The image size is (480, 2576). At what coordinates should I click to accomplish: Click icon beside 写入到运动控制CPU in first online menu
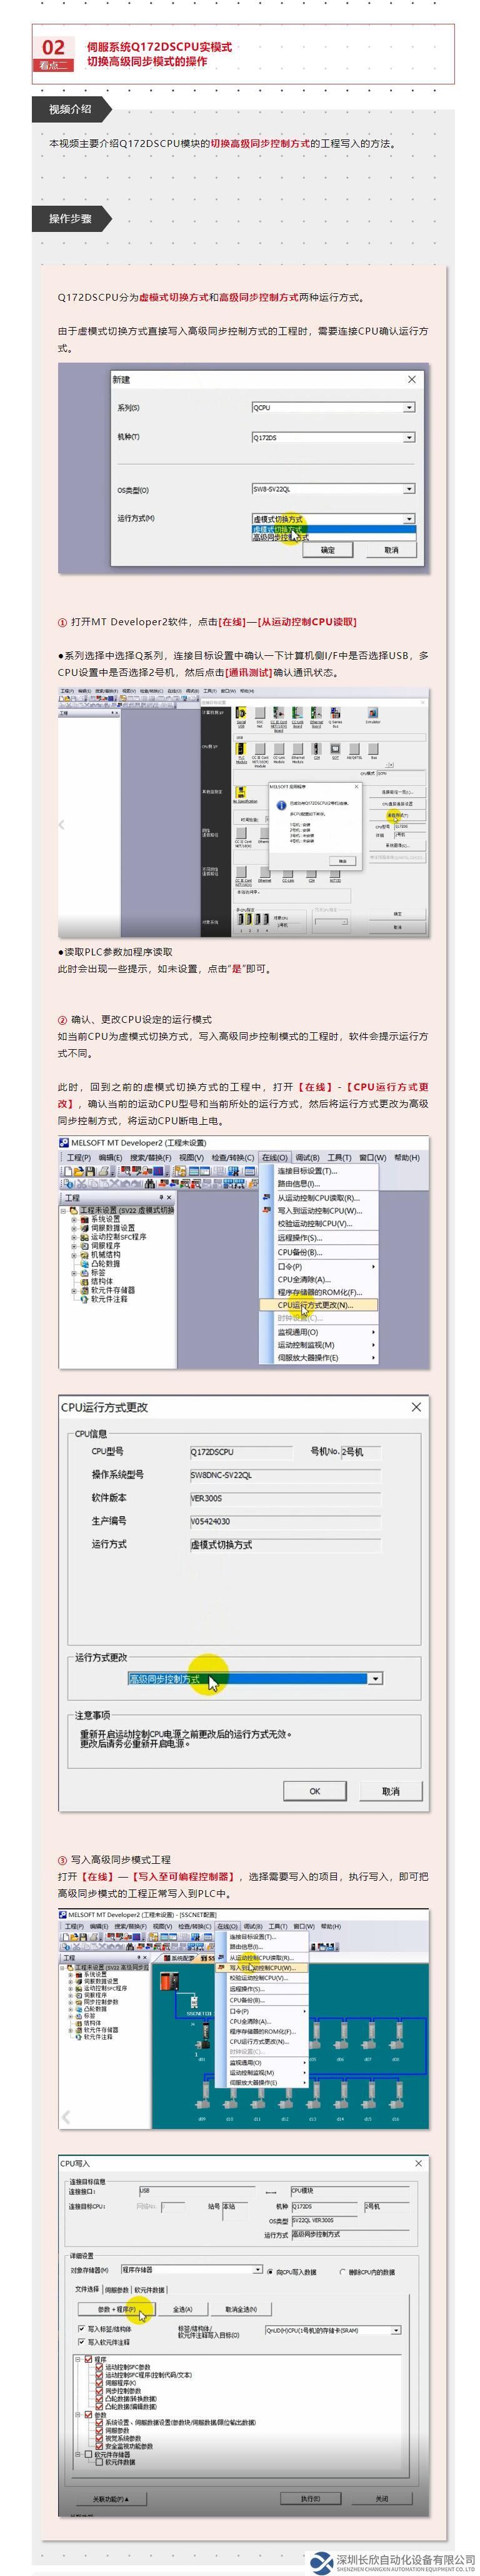267,1210
